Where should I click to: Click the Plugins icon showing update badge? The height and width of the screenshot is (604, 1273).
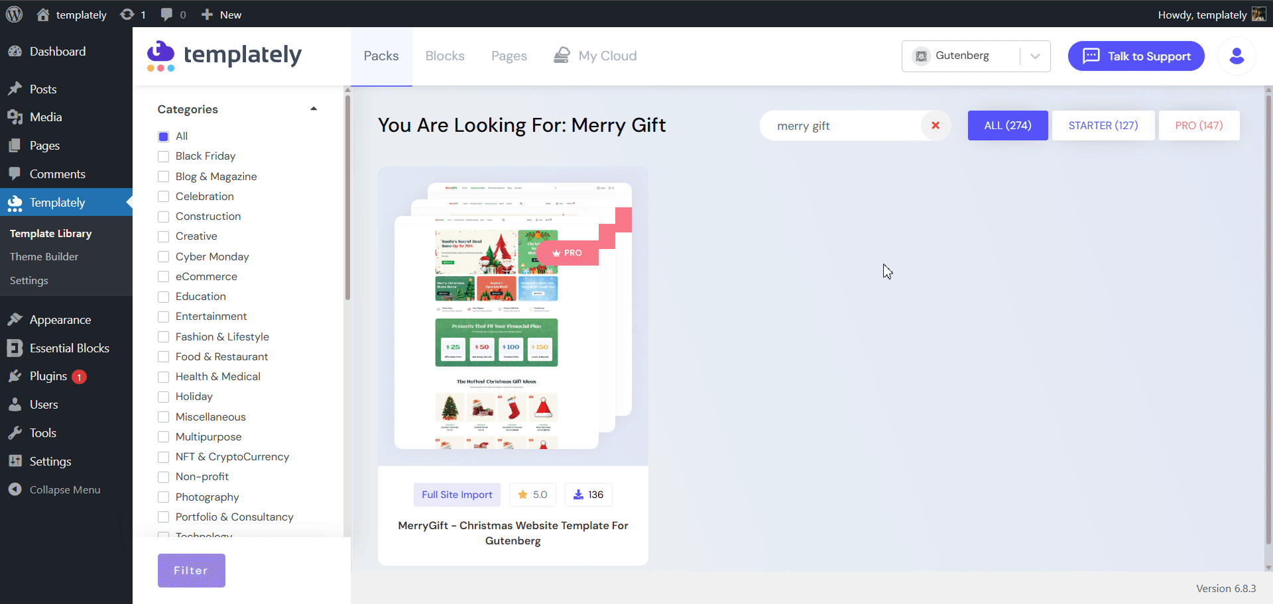(15, 376)
